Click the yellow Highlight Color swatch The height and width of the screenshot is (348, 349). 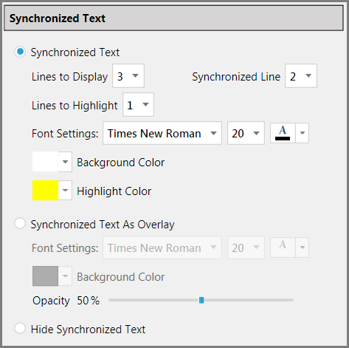click(45, 191)
